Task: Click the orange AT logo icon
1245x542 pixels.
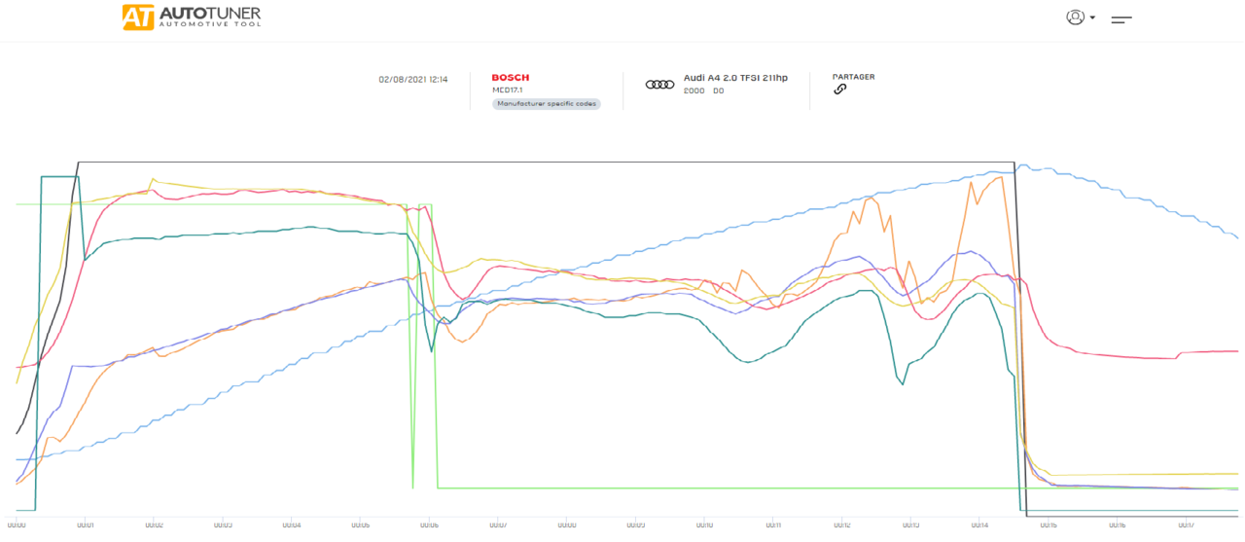Action: [x=136, y=18]
